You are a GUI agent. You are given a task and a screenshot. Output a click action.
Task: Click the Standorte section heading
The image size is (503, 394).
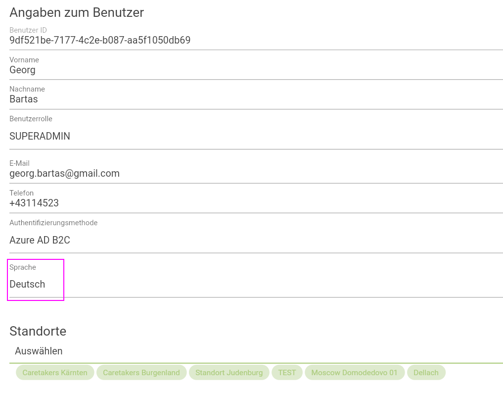pos(38,331)
